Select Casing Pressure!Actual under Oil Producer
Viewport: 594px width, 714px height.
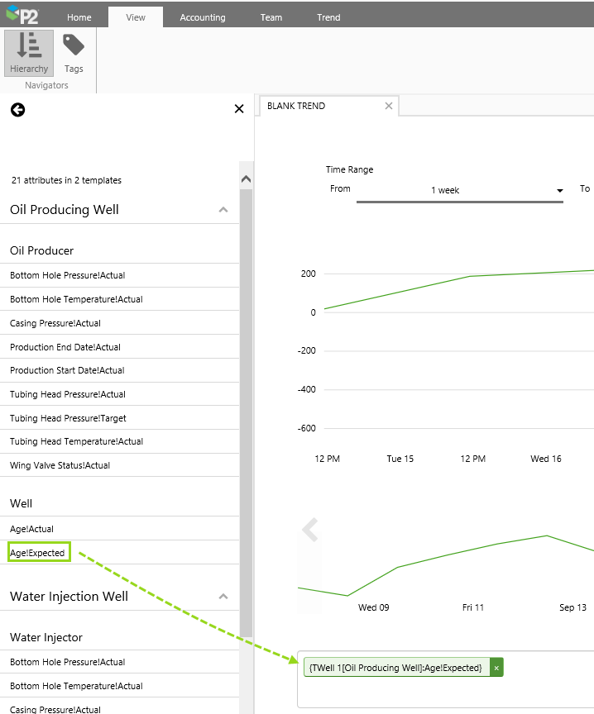click(x=55, y=323)
